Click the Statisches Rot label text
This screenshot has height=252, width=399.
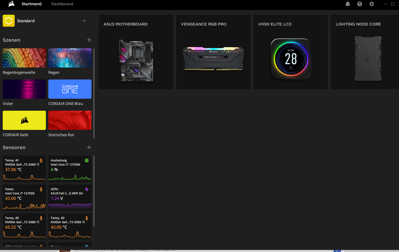[61, 135]
